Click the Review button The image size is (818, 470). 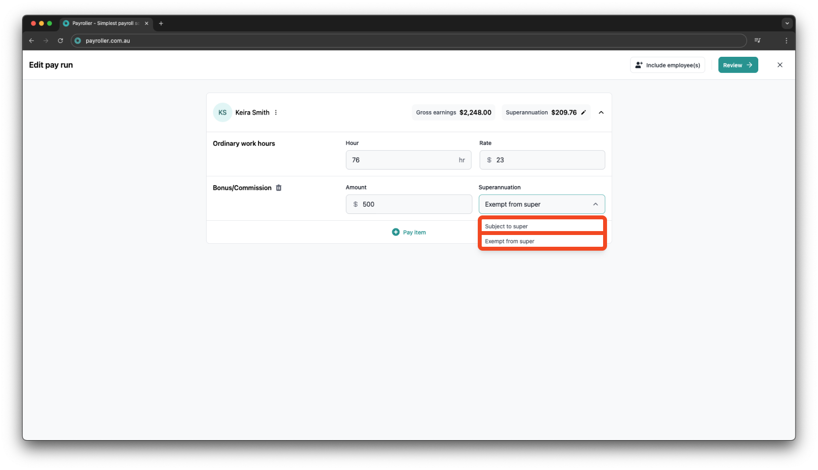(x=738, y=65)
